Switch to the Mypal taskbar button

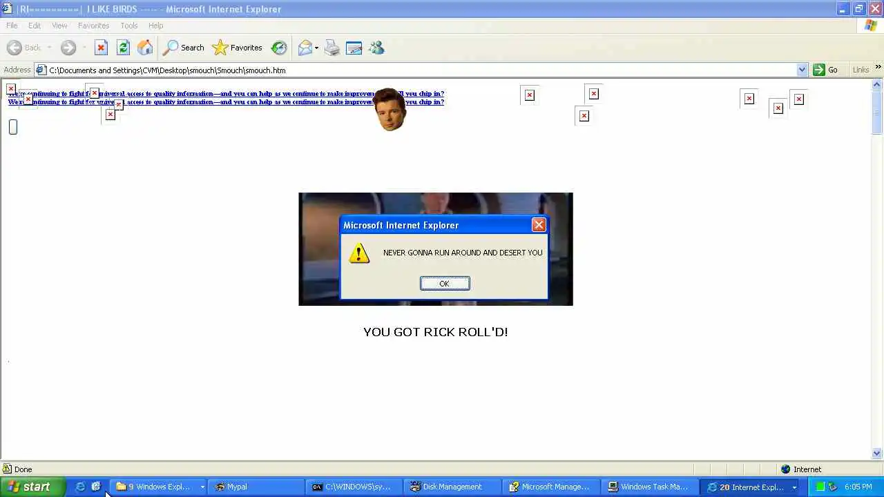tap(256, 487)
